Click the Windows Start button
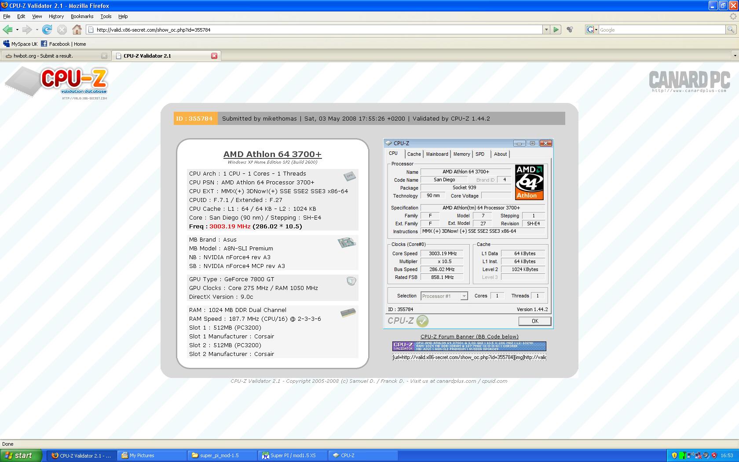 click(21, 455)
